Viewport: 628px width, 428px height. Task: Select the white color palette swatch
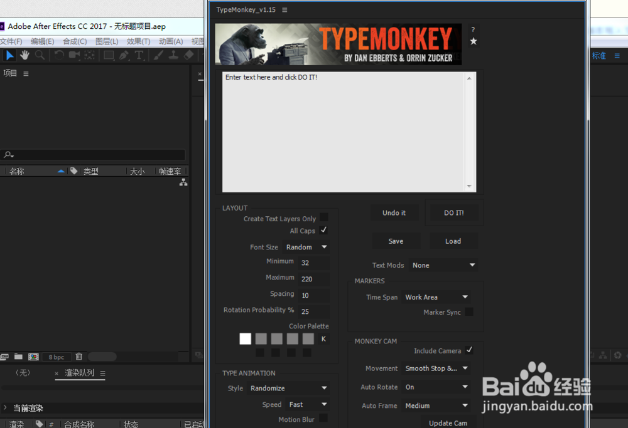point(245,338)
